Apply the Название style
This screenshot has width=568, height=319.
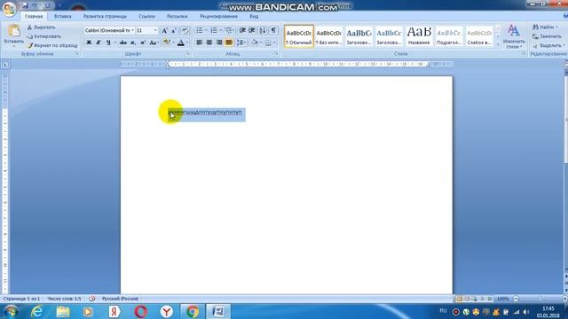[419, 36]
